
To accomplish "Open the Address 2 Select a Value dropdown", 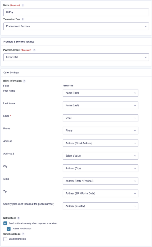I will pos(100,156).
